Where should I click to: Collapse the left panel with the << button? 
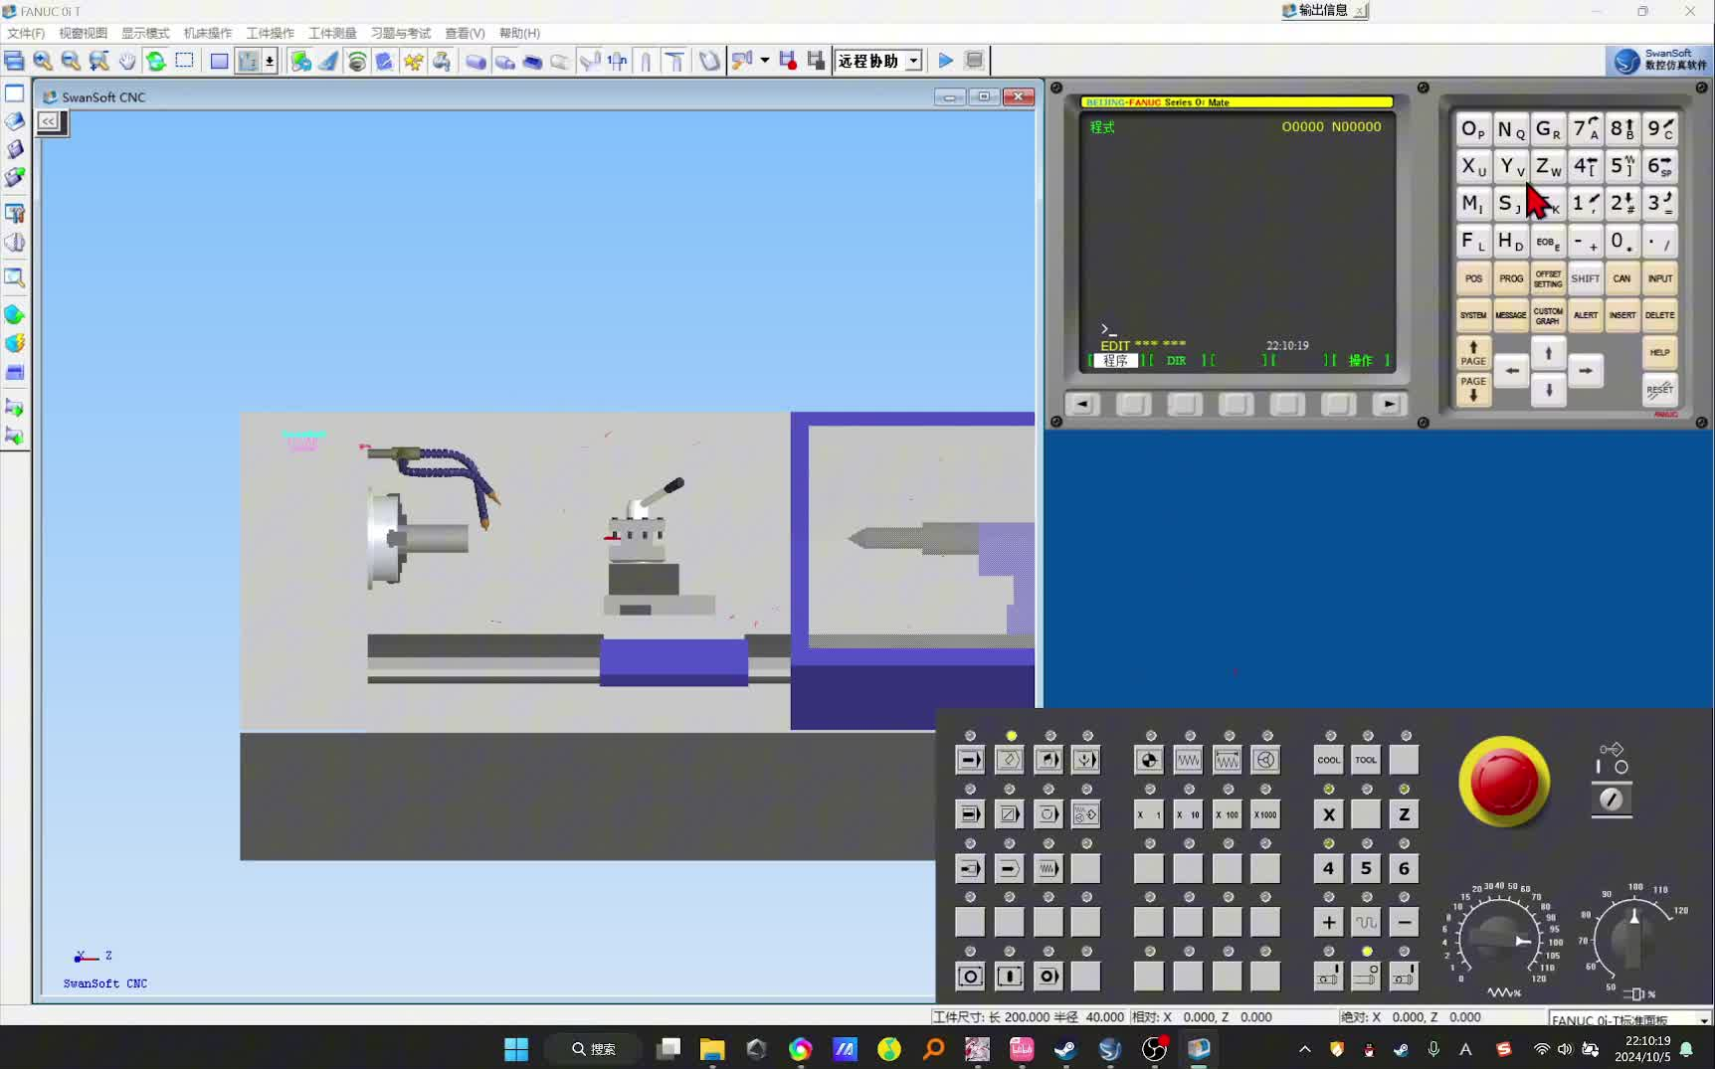click(49, 121)
